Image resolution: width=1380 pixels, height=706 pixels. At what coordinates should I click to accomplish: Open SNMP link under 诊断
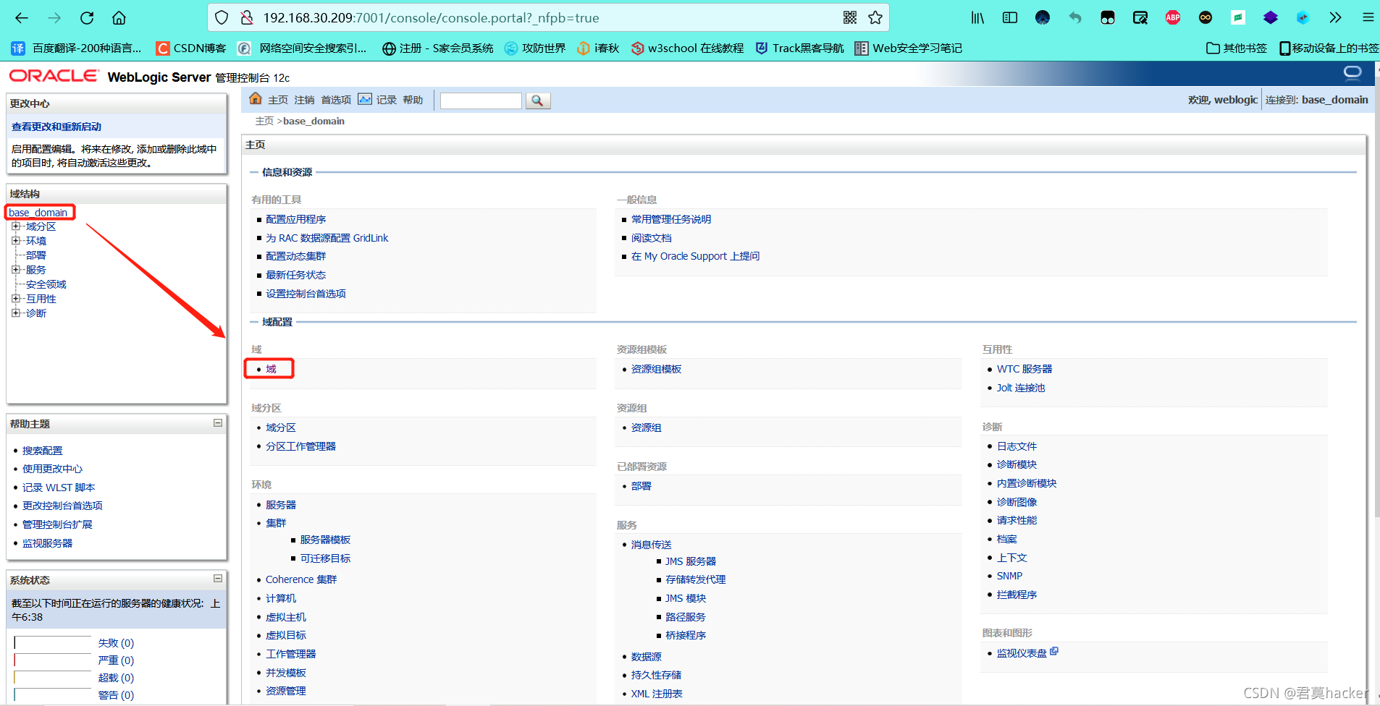[1009, 576]
